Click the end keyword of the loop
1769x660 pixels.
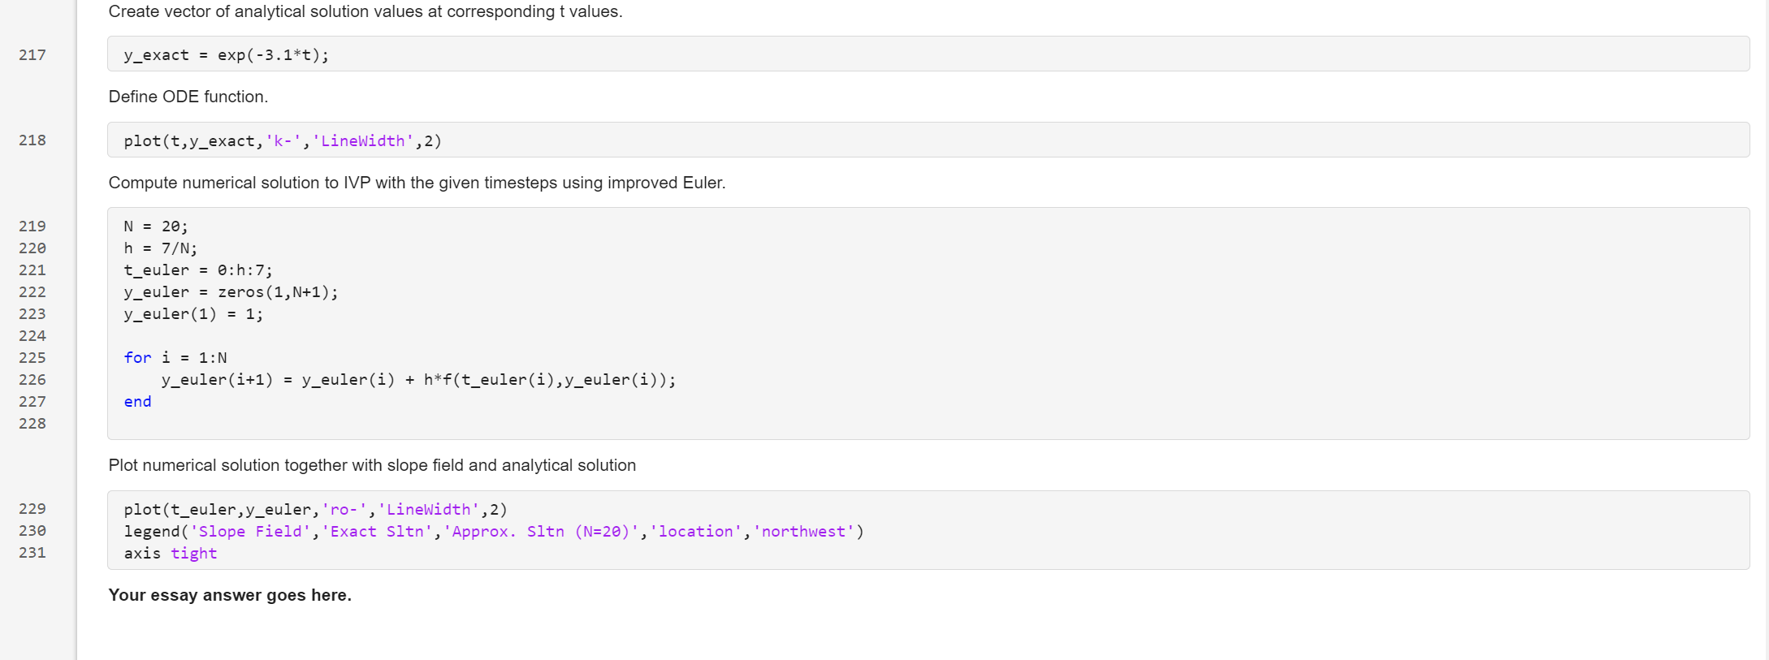pyautogui.click(x=137, y=402)
